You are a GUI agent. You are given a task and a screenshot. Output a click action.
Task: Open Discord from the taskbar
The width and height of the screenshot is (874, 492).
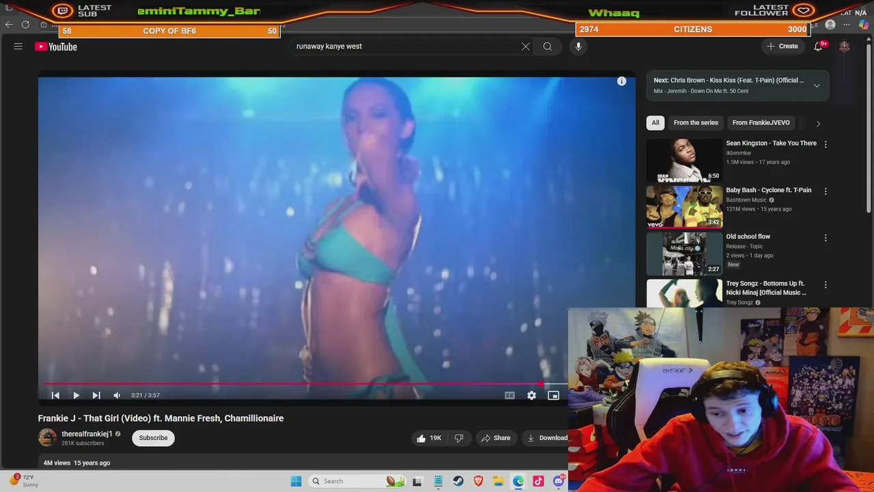click(x=558, y=481)
